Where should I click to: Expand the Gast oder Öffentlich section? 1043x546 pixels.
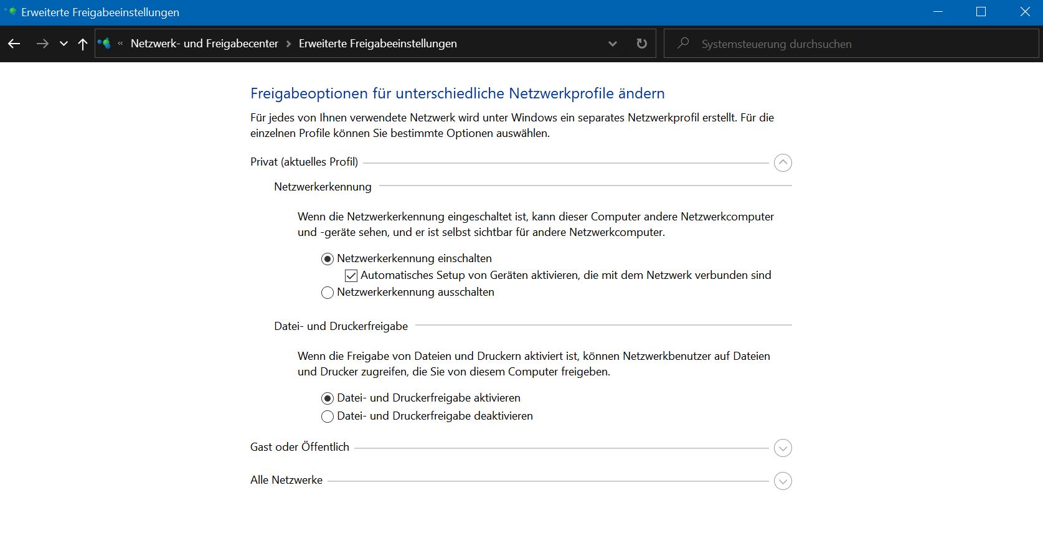coord(783,448)
